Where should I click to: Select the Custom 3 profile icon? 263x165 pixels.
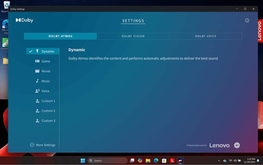[x=37, y=121]
